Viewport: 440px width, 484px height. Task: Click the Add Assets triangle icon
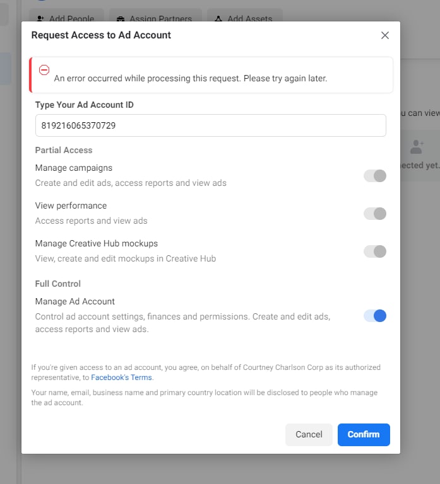point(218,18)
